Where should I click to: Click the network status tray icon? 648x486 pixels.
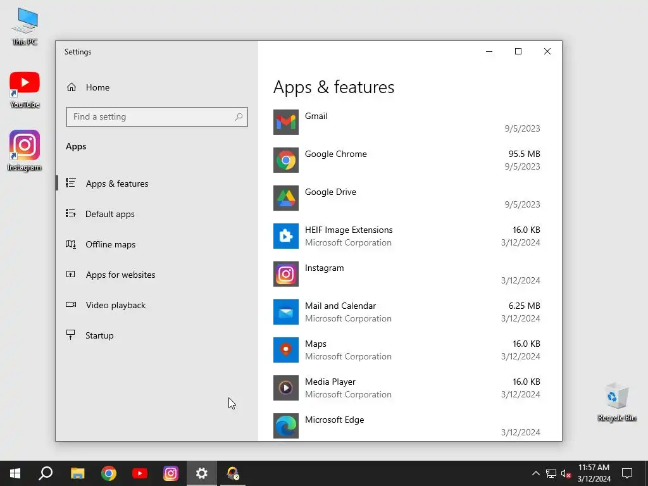tap(551, 473)
